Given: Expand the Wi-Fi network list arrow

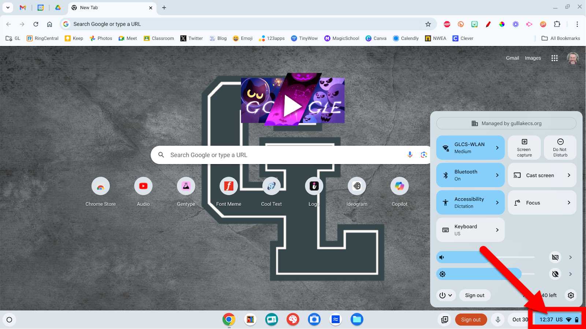Looking at the screenshot, I should (x=497, y=148).
